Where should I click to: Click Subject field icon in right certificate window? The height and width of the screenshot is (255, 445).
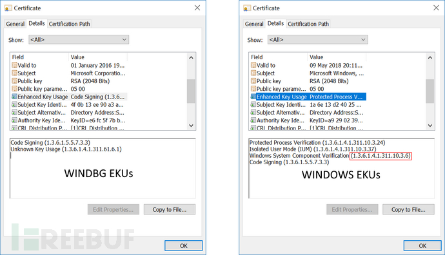pyautogui.click(x=253, y=73)
